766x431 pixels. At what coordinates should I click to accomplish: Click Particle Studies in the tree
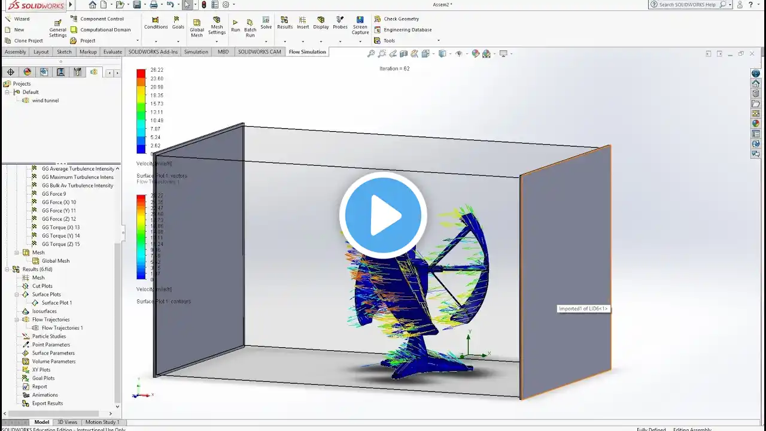pyautogui.click(x=44, y=336)
